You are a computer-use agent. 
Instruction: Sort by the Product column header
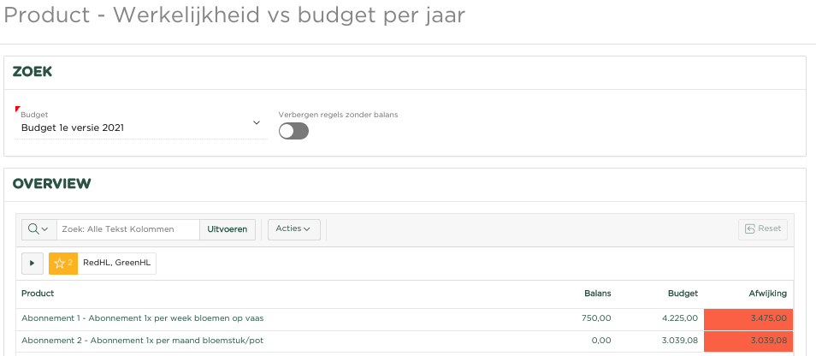[x=38, y=294]
